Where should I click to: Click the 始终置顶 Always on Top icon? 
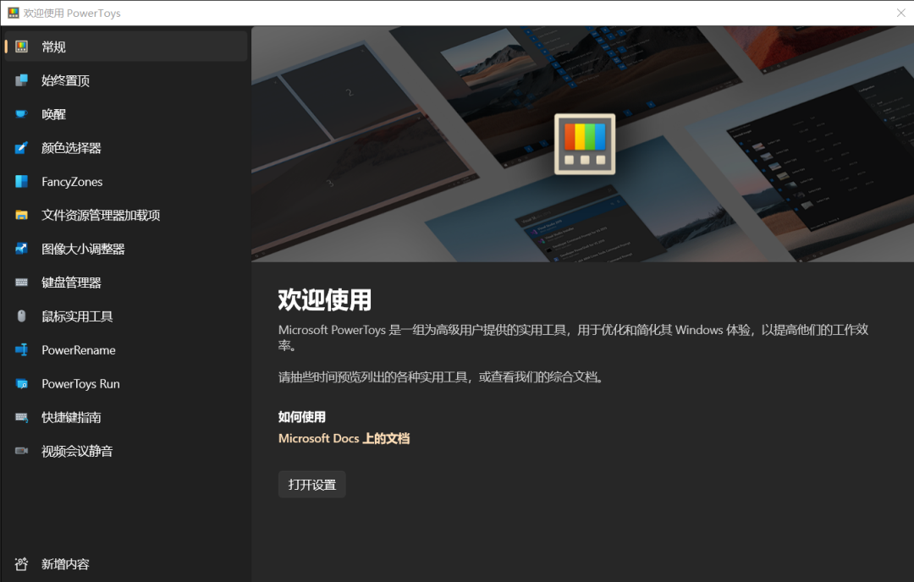point(21,80)
